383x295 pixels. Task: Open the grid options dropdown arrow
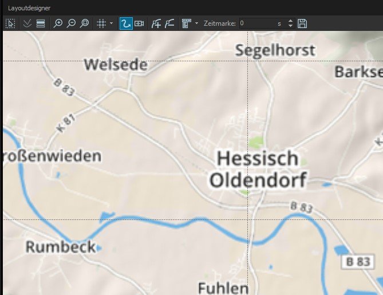[111, 23]
